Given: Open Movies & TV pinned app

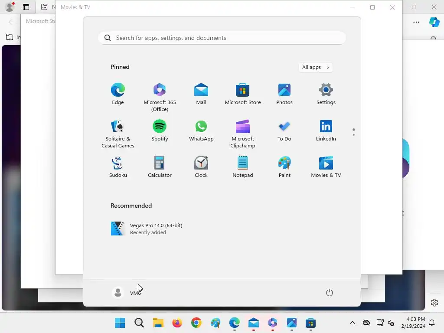Looking at the screenshot, I should (326, 167).
